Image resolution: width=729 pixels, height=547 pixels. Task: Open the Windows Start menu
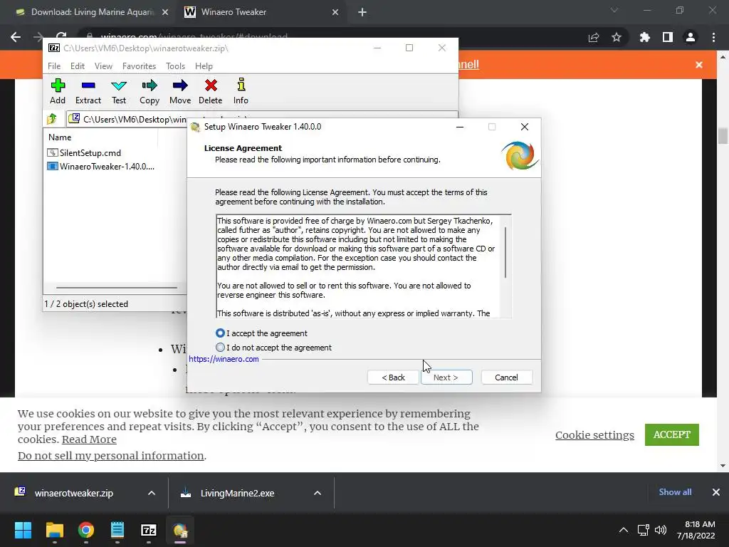point(23,530)
